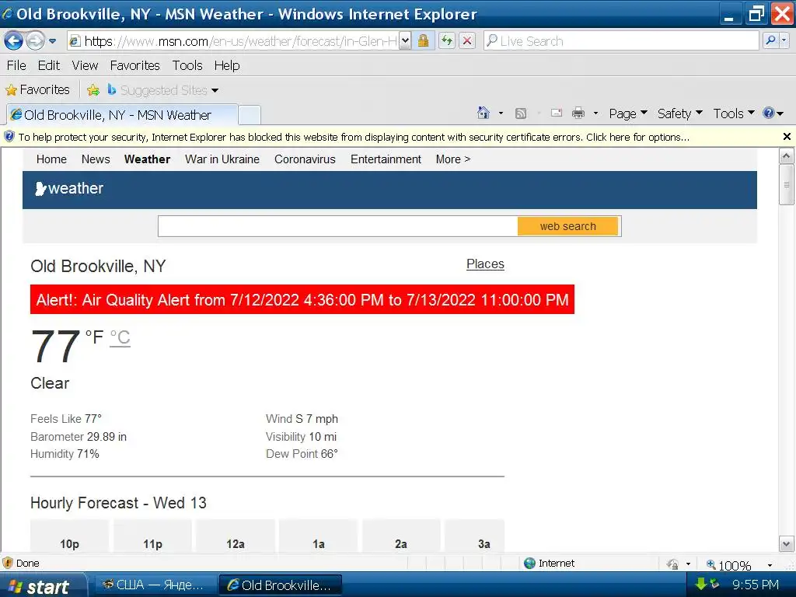
Task: Click the security lock icon
Action: pyautogui.click(x=423, y=41)
